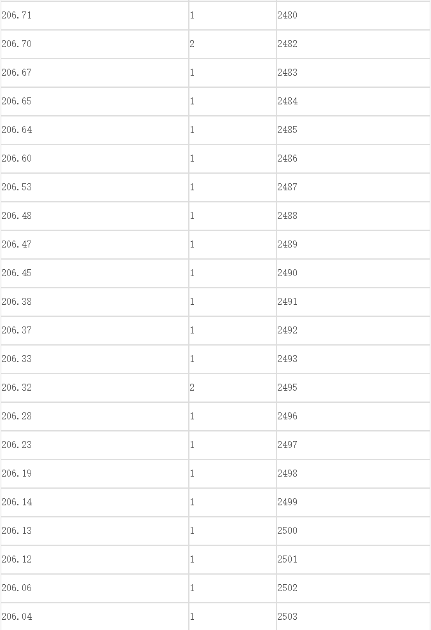Screen dimensions: 431x630
Task: Click the cell showing 2492
Action: click(353, 330)
